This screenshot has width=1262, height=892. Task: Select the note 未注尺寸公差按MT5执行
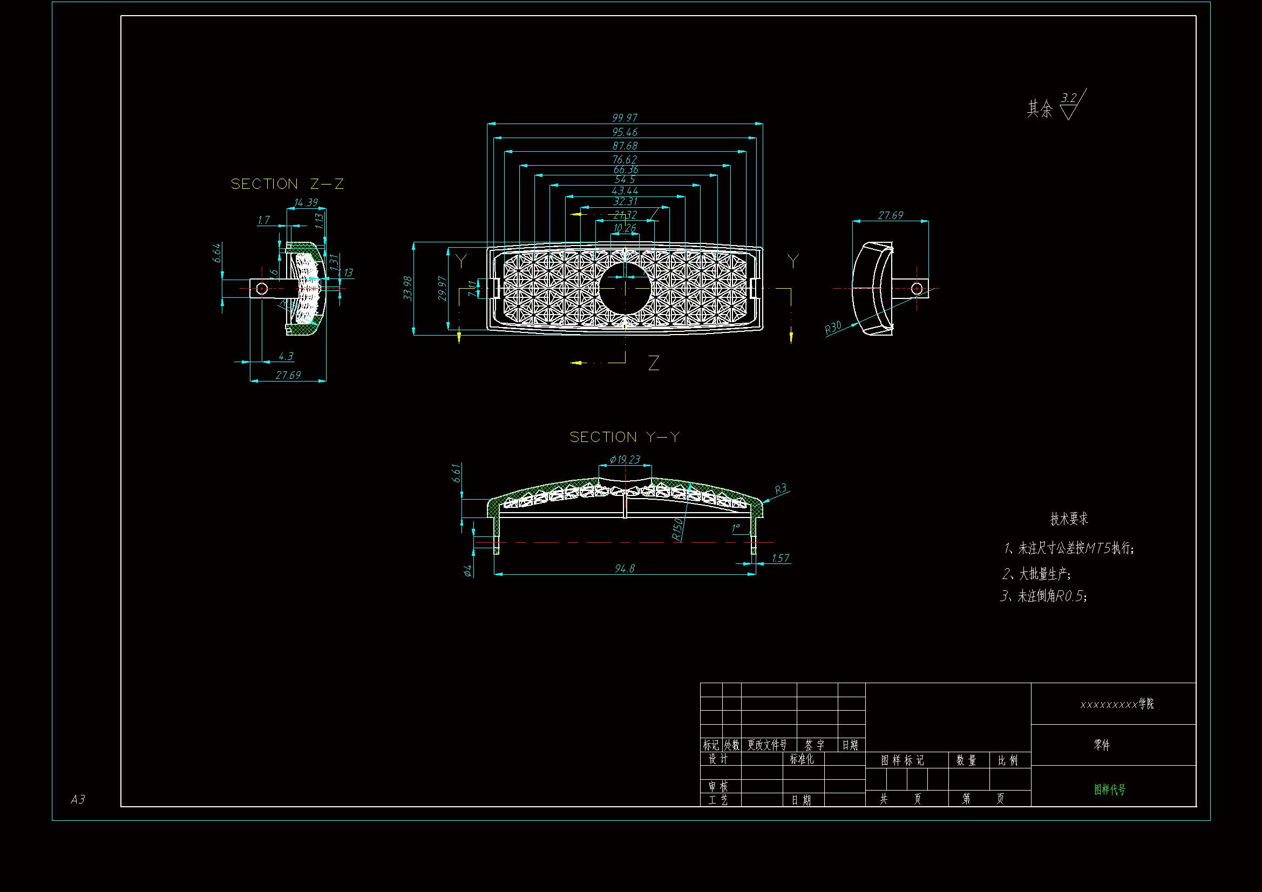(x=1069, y=548)
